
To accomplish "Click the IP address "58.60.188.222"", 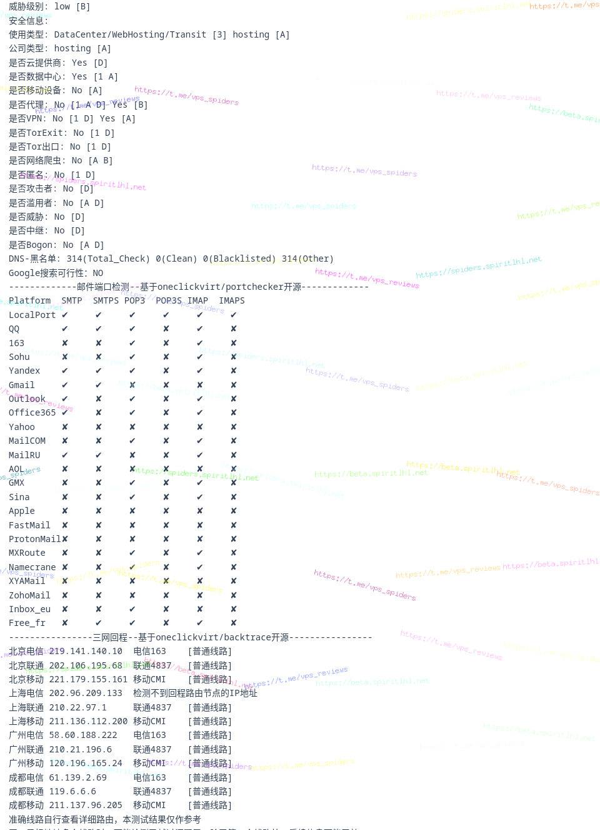I will (x=83, y=735).
